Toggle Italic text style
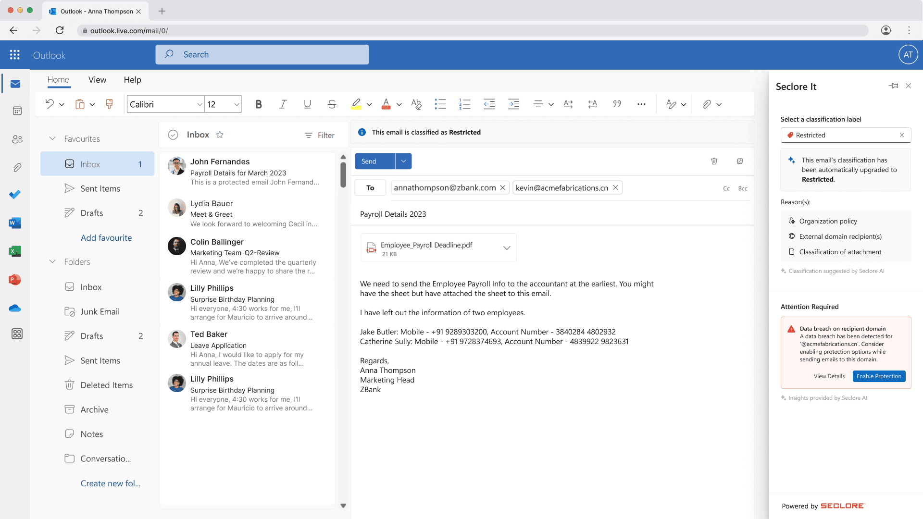Viewport: 923px width, 519px height. [x=283, y=104]
